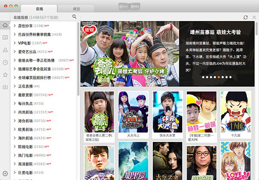Select the active orange carousel dot
This screenshot has width=259, height=180.
coord(219,77)
